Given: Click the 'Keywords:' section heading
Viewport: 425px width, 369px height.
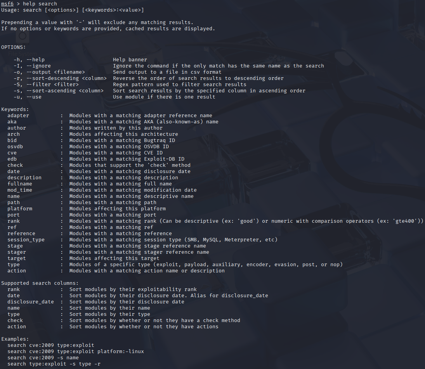Looking at the screenshot, I should pos(15,109).
